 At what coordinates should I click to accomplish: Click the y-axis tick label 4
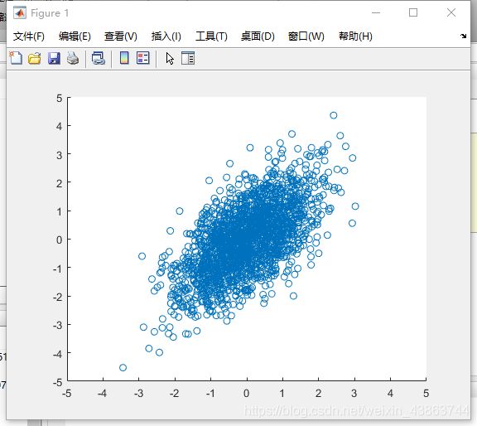[59, 126]
